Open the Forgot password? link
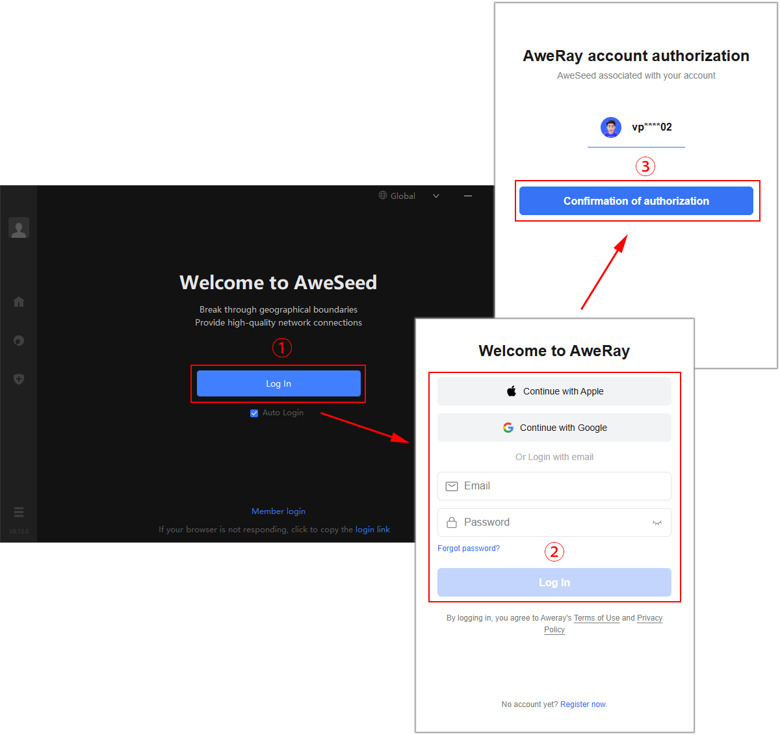Viewport: 780px width, 735px height. point(469,548)
